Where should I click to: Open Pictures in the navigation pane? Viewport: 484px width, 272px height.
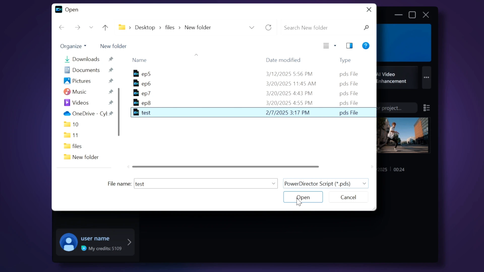coord(81,81)
